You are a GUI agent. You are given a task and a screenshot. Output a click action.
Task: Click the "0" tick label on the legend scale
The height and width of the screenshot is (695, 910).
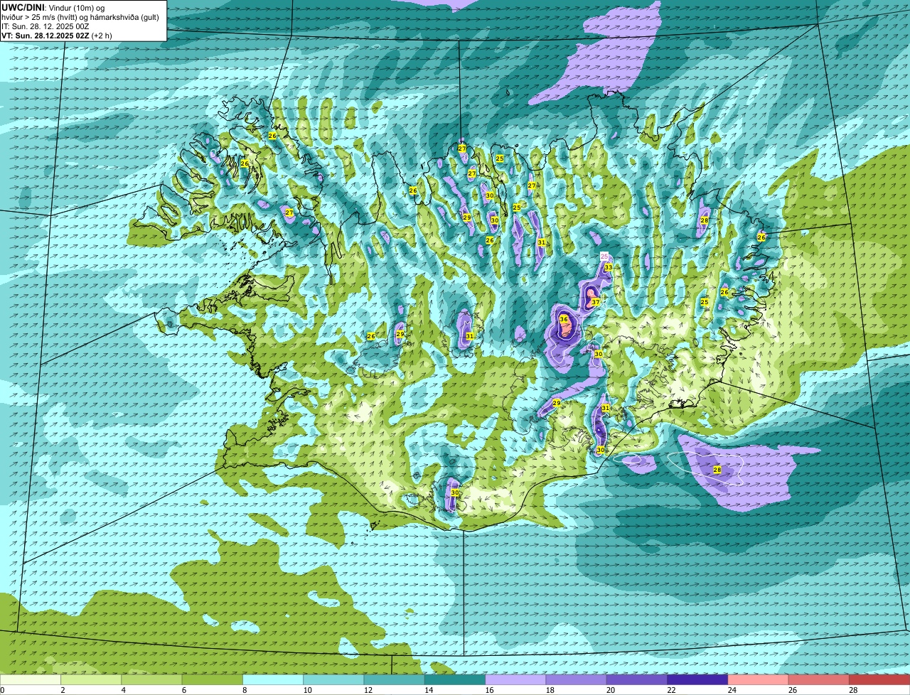2,690
